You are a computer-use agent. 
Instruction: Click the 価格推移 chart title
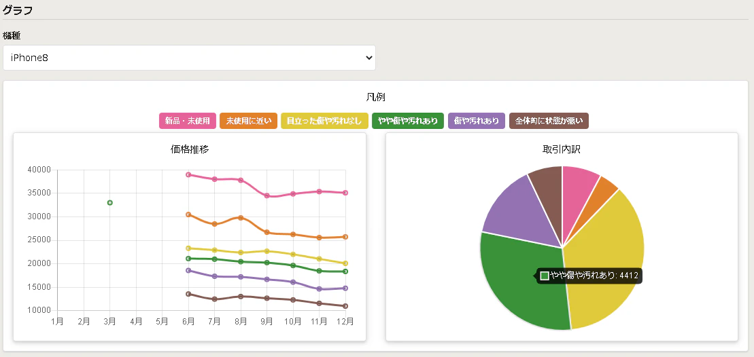(x=190, y=149)
